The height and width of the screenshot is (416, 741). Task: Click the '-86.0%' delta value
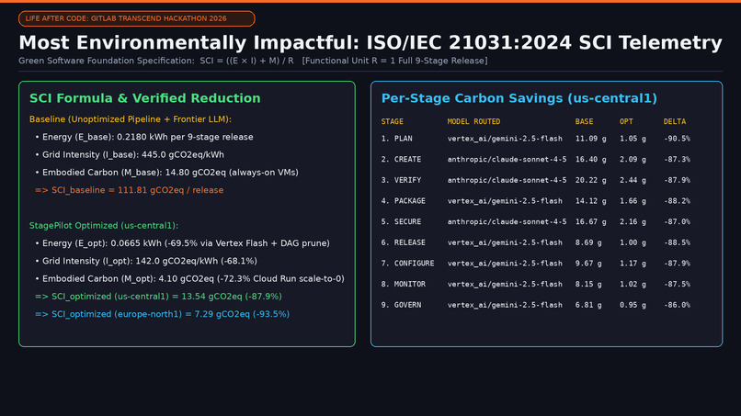coord(677,305)
